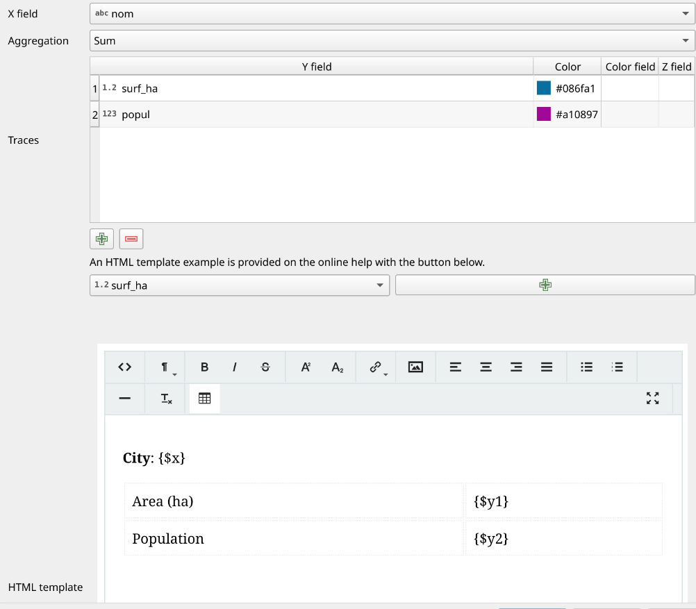
Task: Click the Area (ha) table cell
Action: [x=295, y=501]
